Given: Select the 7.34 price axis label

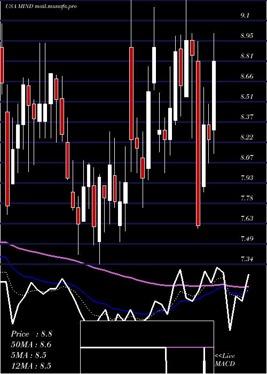Looking at the screenshot, I should click(x=247, y=259).
